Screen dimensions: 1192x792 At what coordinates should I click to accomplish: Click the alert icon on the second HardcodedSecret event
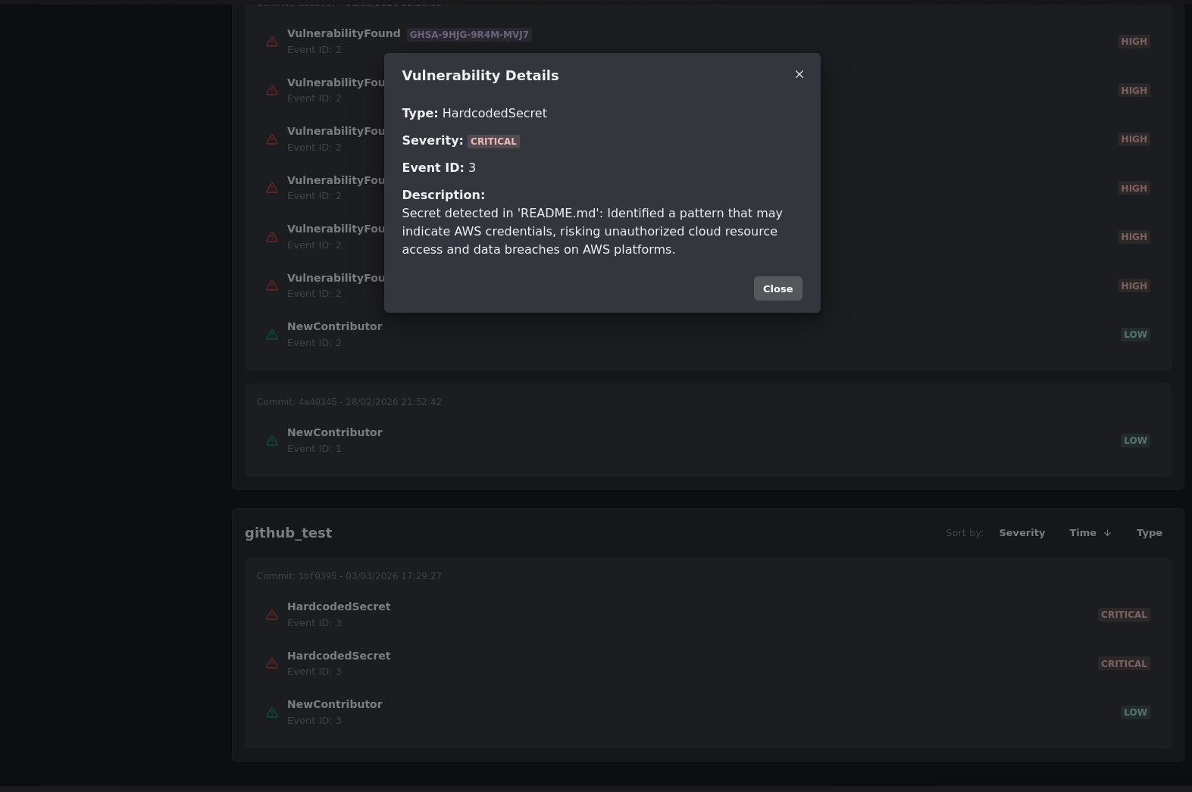(272, 663)
